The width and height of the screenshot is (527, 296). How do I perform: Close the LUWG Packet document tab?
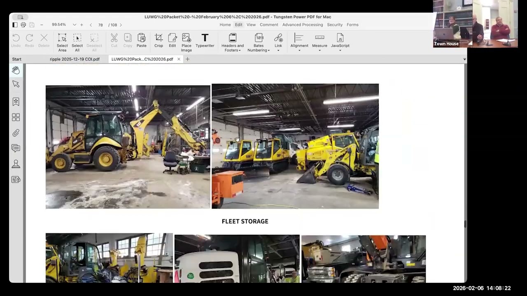click(x=179, y=59)
